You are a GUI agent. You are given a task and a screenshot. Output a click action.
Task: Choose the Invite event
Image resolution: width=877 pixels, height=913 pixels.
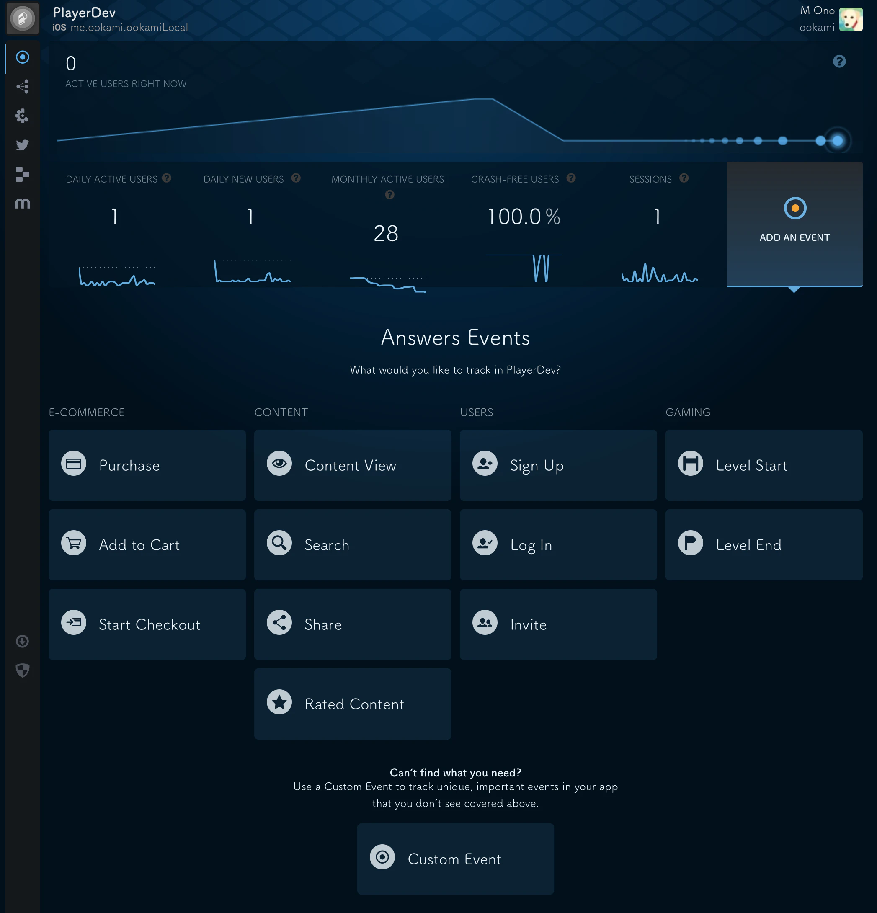[x=558, y=625]
